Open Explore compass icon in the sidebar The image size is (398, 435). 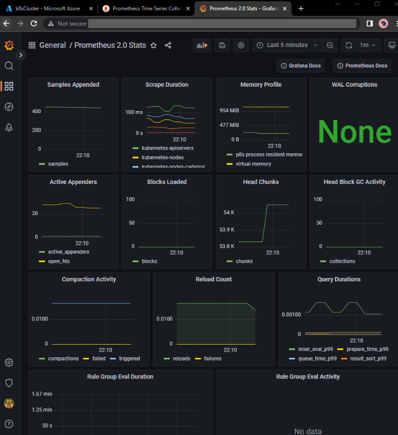(x=9, y=107)
